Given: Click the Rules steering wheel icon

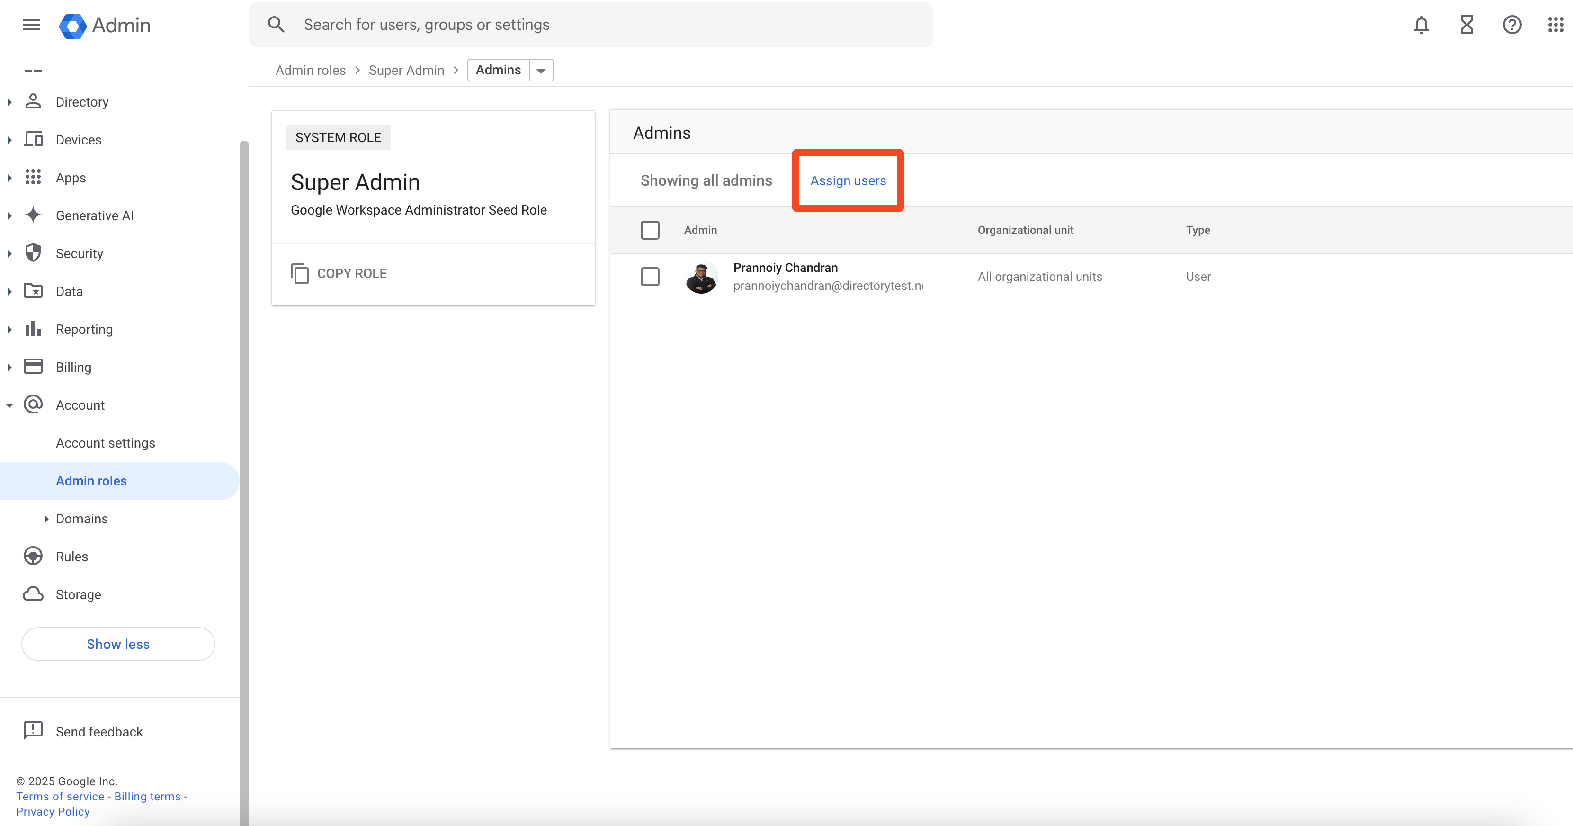Looking at the screenshot, I should 33,556.
